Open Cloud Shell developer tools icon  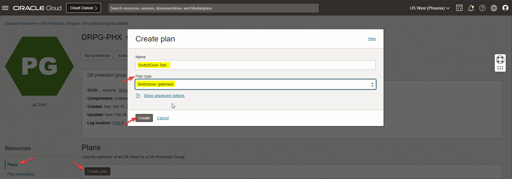[x=459, y=8]
